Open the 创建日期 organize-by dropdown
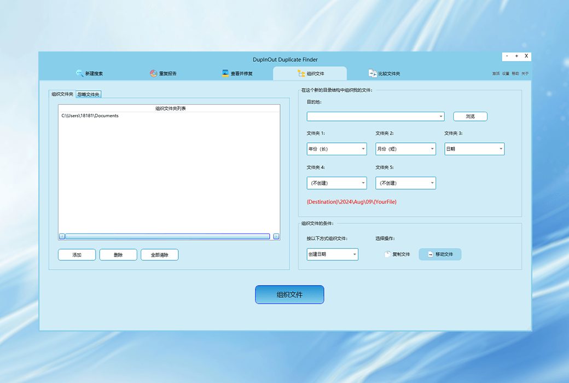This screenshot has width=569, height=383. pos(333,254)
